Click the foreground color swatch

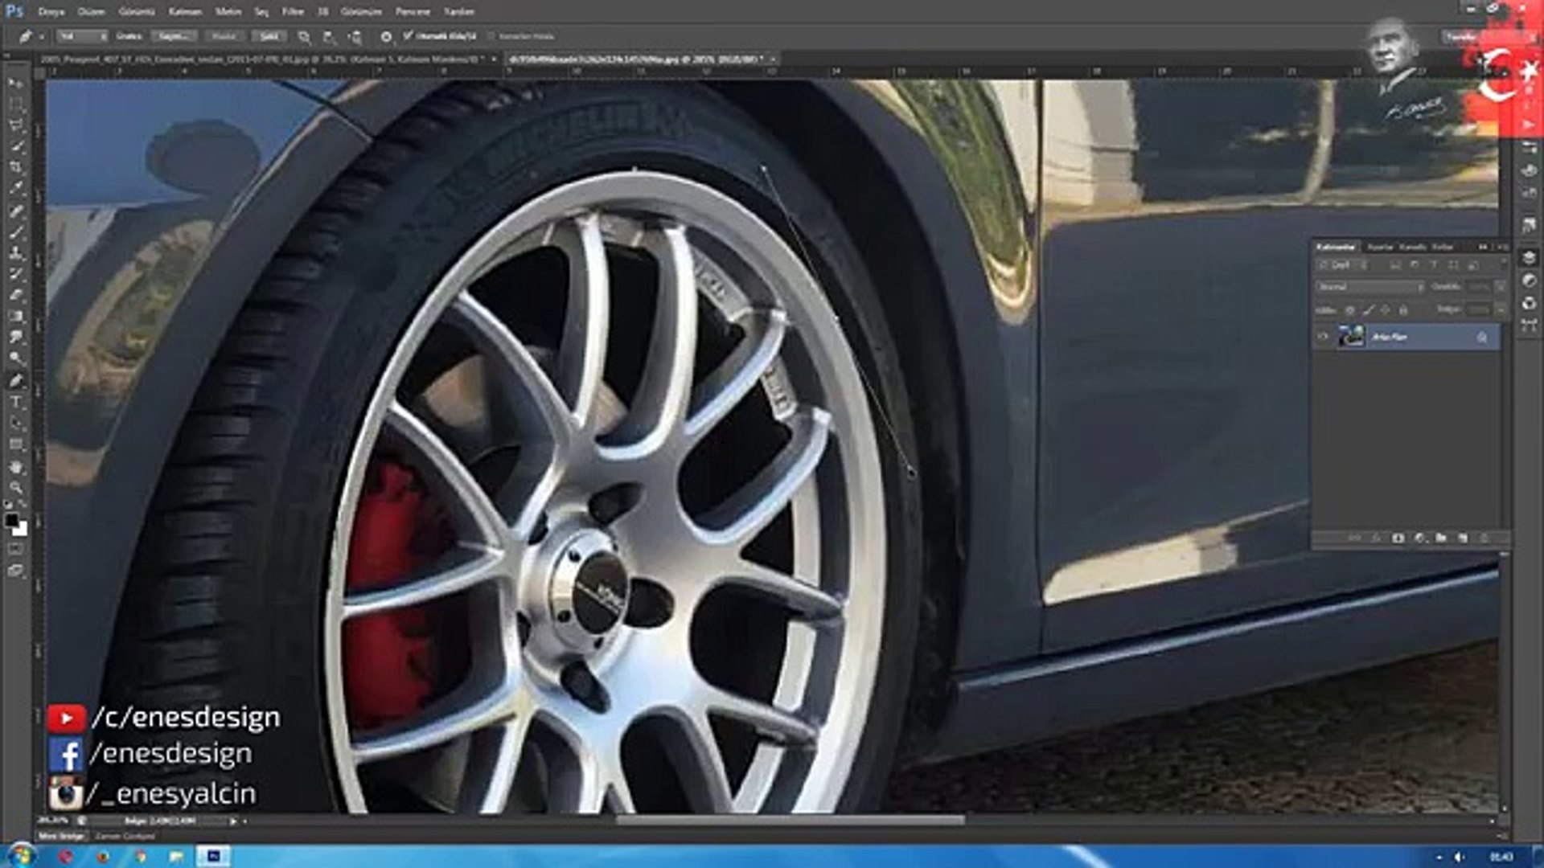coord(11,521)
